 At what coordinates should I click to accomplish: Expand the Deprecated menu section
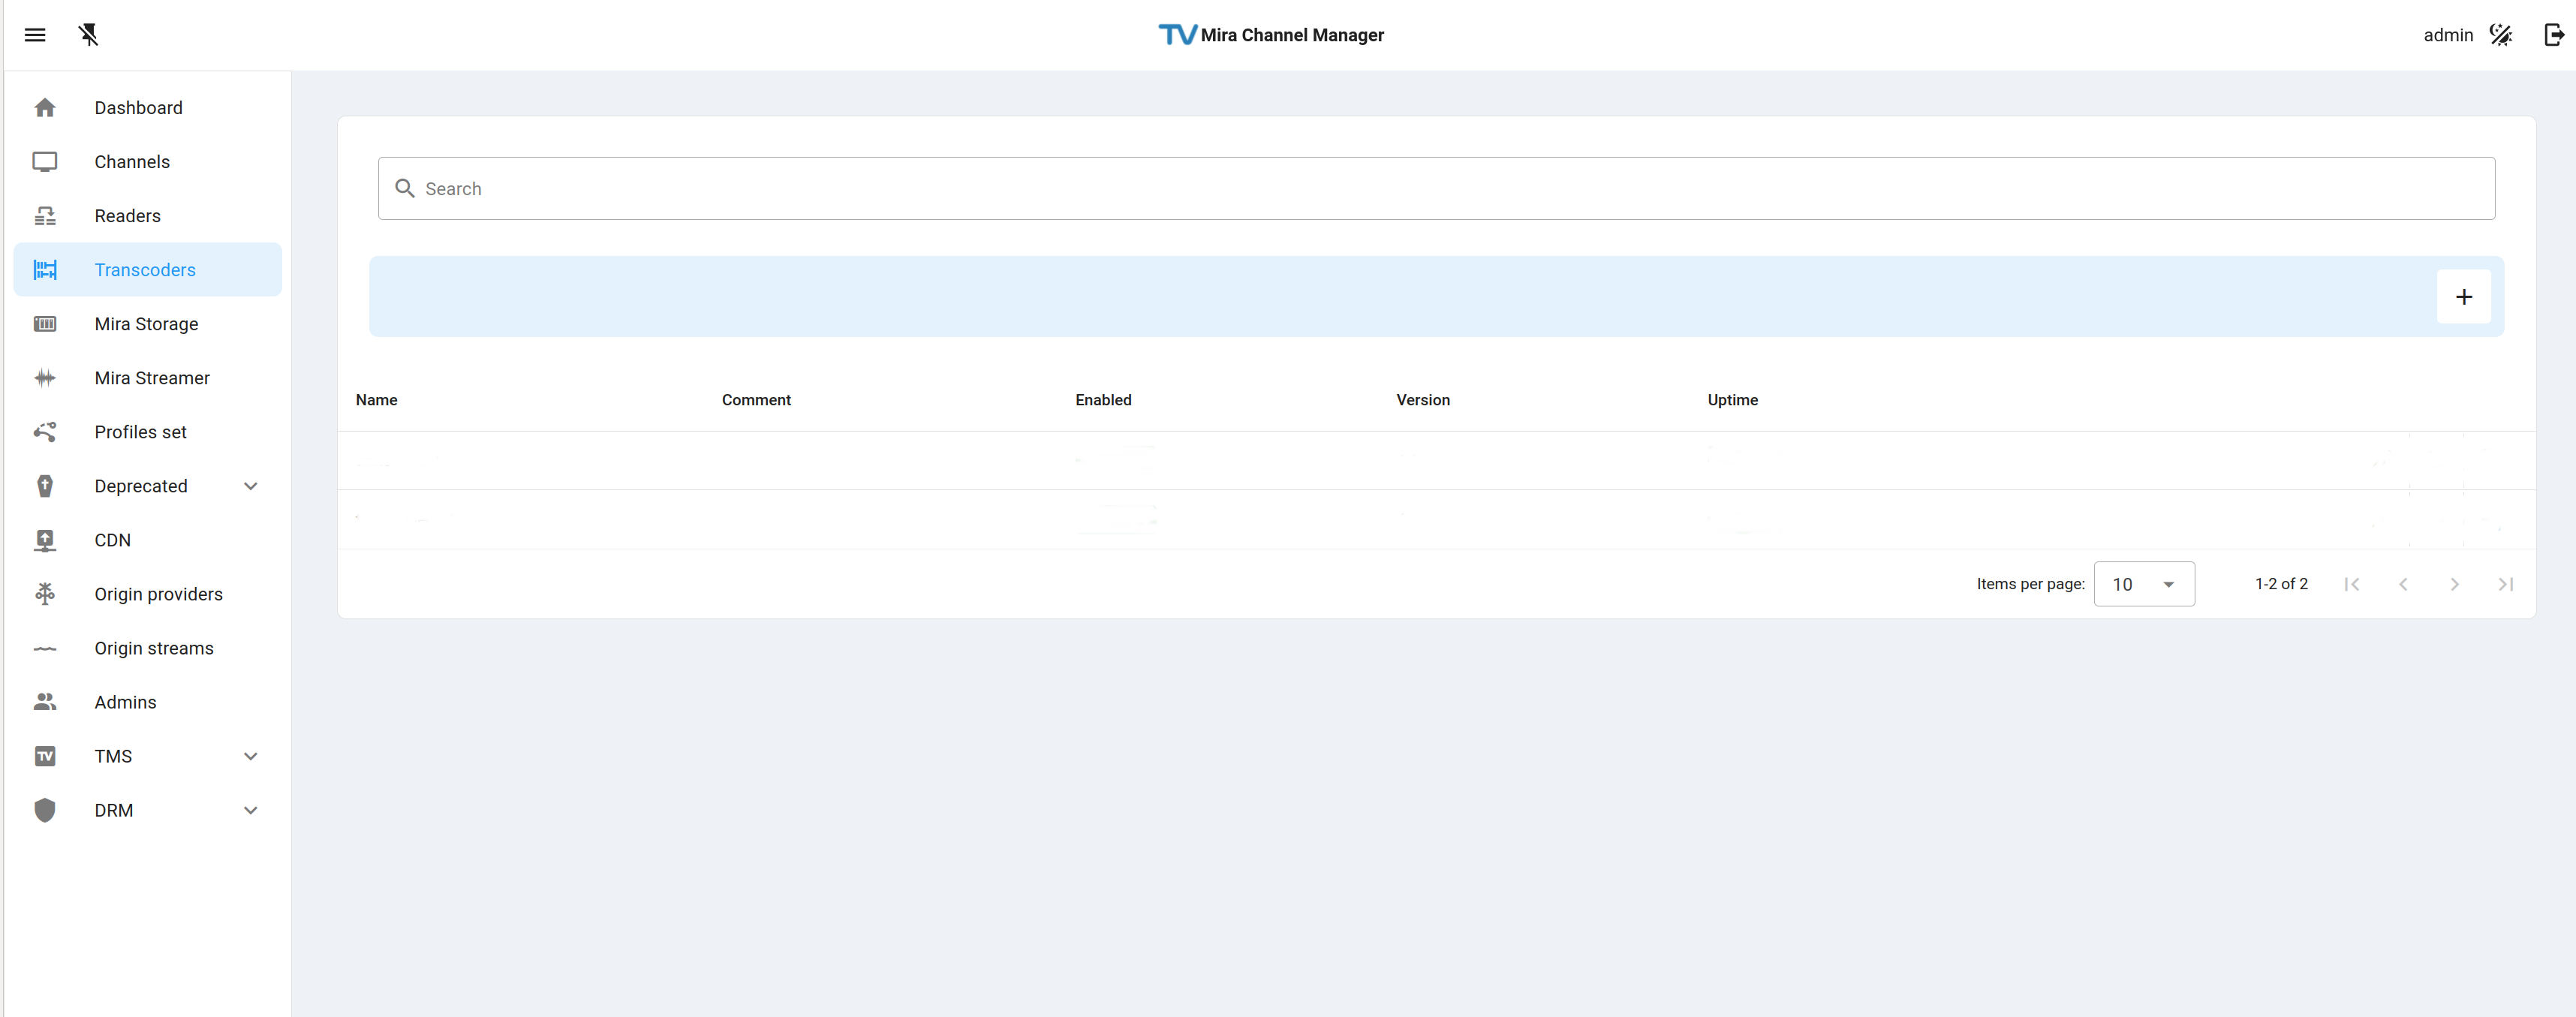pyautogui.click(x=250, y=486)
